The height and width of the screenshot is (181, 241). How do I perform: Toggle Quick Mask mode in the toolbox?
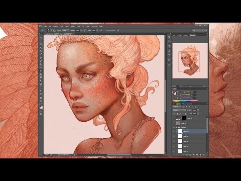pyautogui.click(x=41, y=111)
